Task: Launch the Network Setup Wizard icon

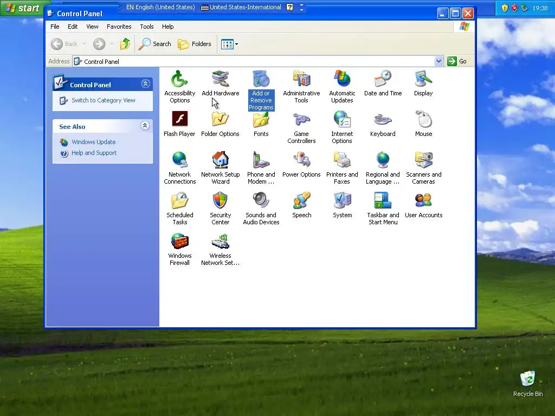Action: (x=220, y=168)
